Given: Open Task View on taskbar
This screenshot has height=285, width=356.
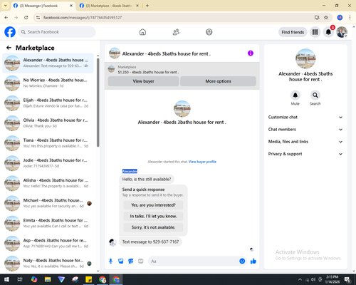Looking at the screenshot, I should tap(20, 279).
